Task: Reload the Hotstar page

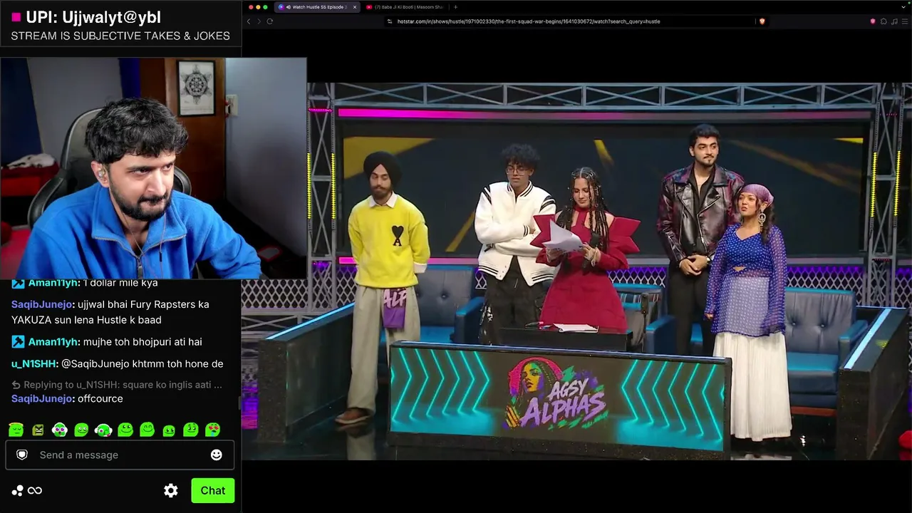Action: (270, 21)
